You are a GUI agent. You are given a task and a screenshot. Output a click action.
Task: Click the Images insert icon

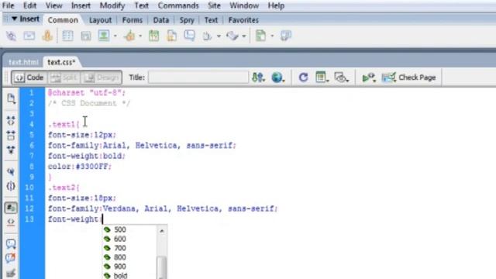104,36
